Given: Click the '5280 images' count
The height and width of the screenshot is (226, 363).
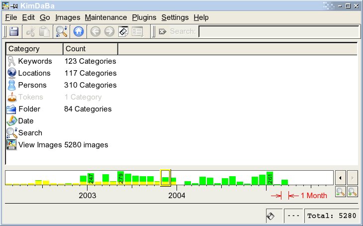Looking at the screenshot, I should [86, 145].
